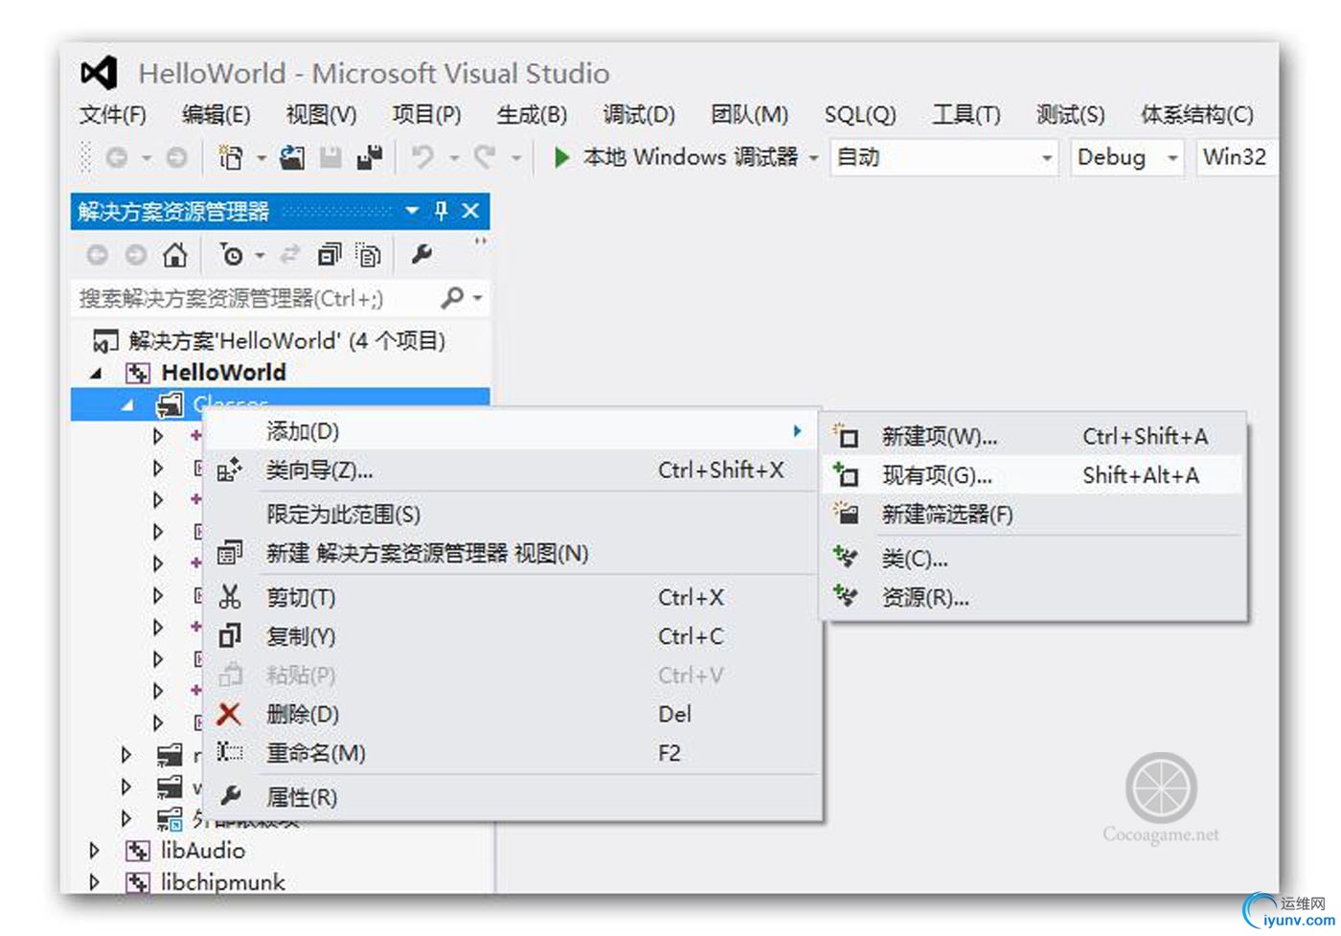Image resolution: width=1341 pixels, height=936 pixels.
Task: Choose 新建 解决方案资源管理器 视图(N)
Action: pyautogui.click(x=512, y=554)
